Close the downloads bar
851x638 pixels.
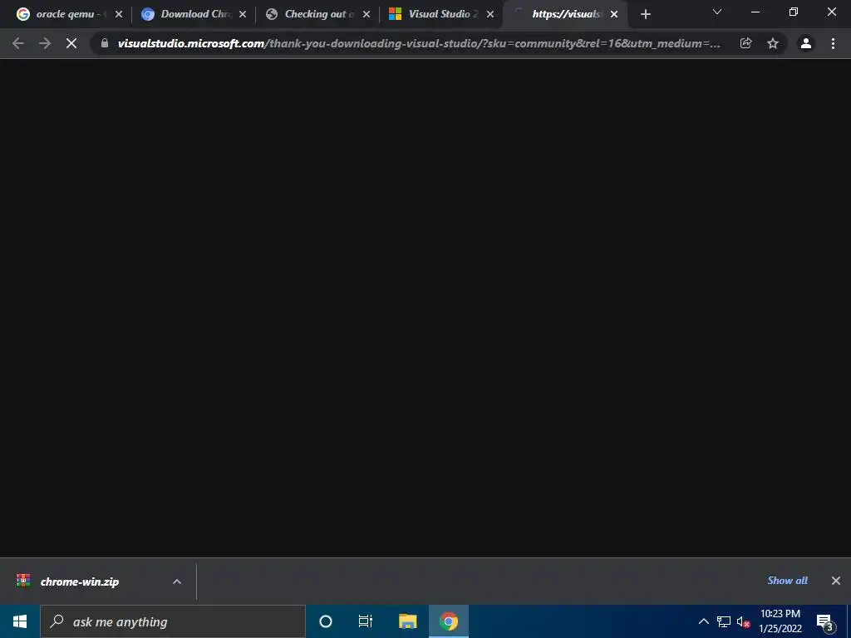click(x=836, y=581)
